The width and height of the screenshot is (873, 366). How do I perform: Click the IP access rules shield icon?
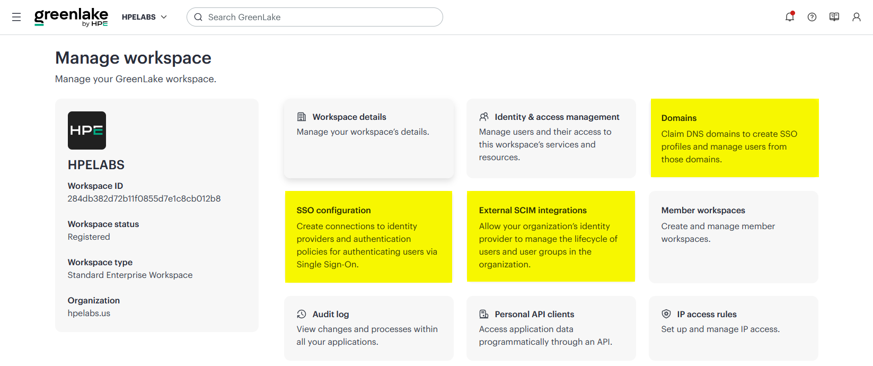coord(666,314)
